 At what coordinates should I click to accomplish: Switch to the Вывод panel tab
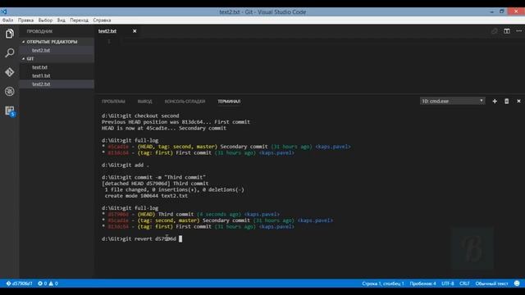(x=144, y=102)
